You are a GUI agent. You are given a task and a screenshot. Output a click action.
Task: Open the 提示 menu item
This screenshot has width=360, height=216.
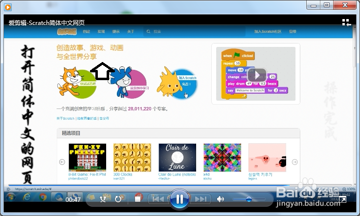point(116,31)
